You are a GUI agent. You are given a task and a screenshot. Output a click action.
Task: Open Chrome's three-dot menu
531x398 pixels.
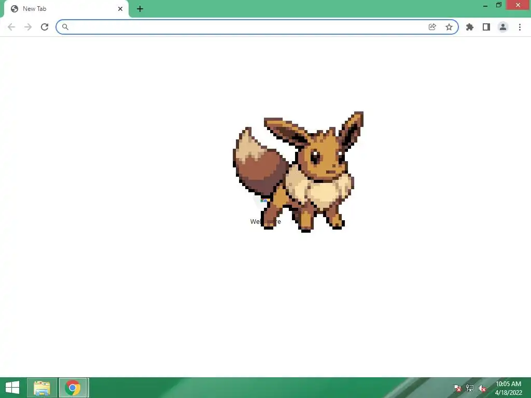coord(520,27)
